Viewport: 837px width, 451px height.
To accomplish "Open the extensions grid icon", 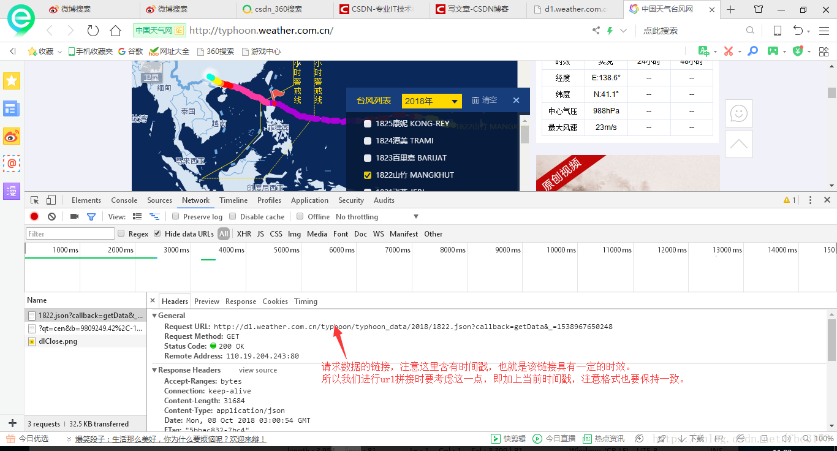I will pos(823,51).
